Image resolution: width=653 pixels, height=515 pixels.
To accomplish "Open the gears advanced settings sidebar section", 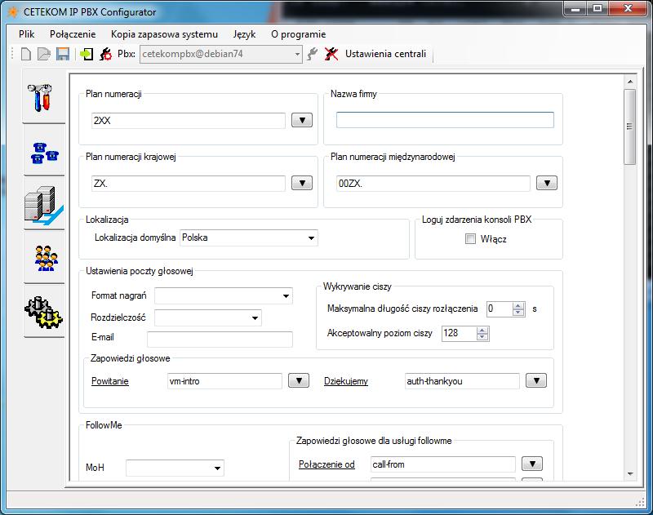I will coord(44,312).
